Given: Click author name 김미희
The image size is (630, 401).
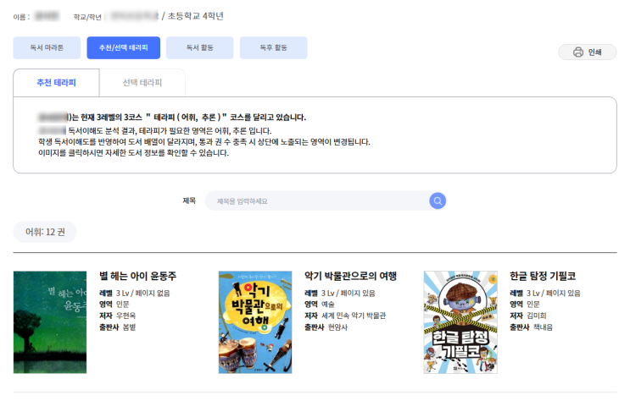Looking at the screenshot, I should (536, 316).
